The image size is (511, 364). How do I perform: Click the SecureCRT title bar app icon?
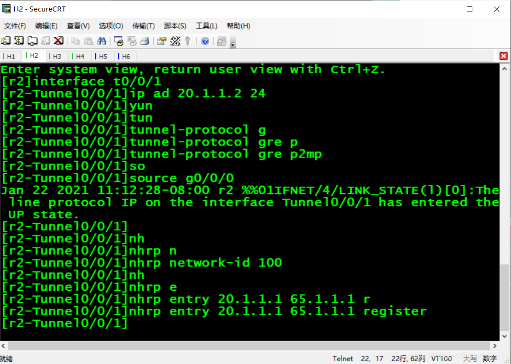click(x=6, y=9)
